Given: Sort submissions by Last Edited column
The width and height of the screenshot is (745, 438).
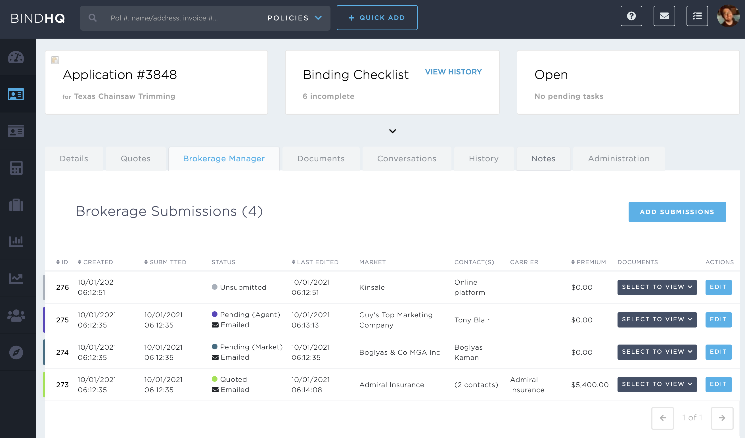Looking at the screenshot, I should 315,262.
